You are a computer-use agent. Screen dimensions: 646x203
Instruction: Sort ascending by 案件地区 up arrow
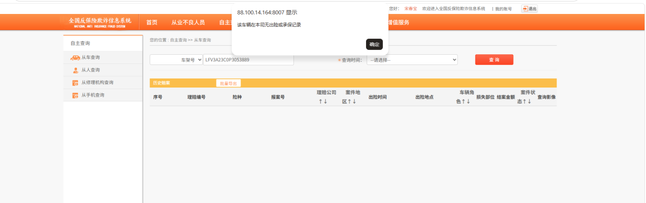(349, 102)
